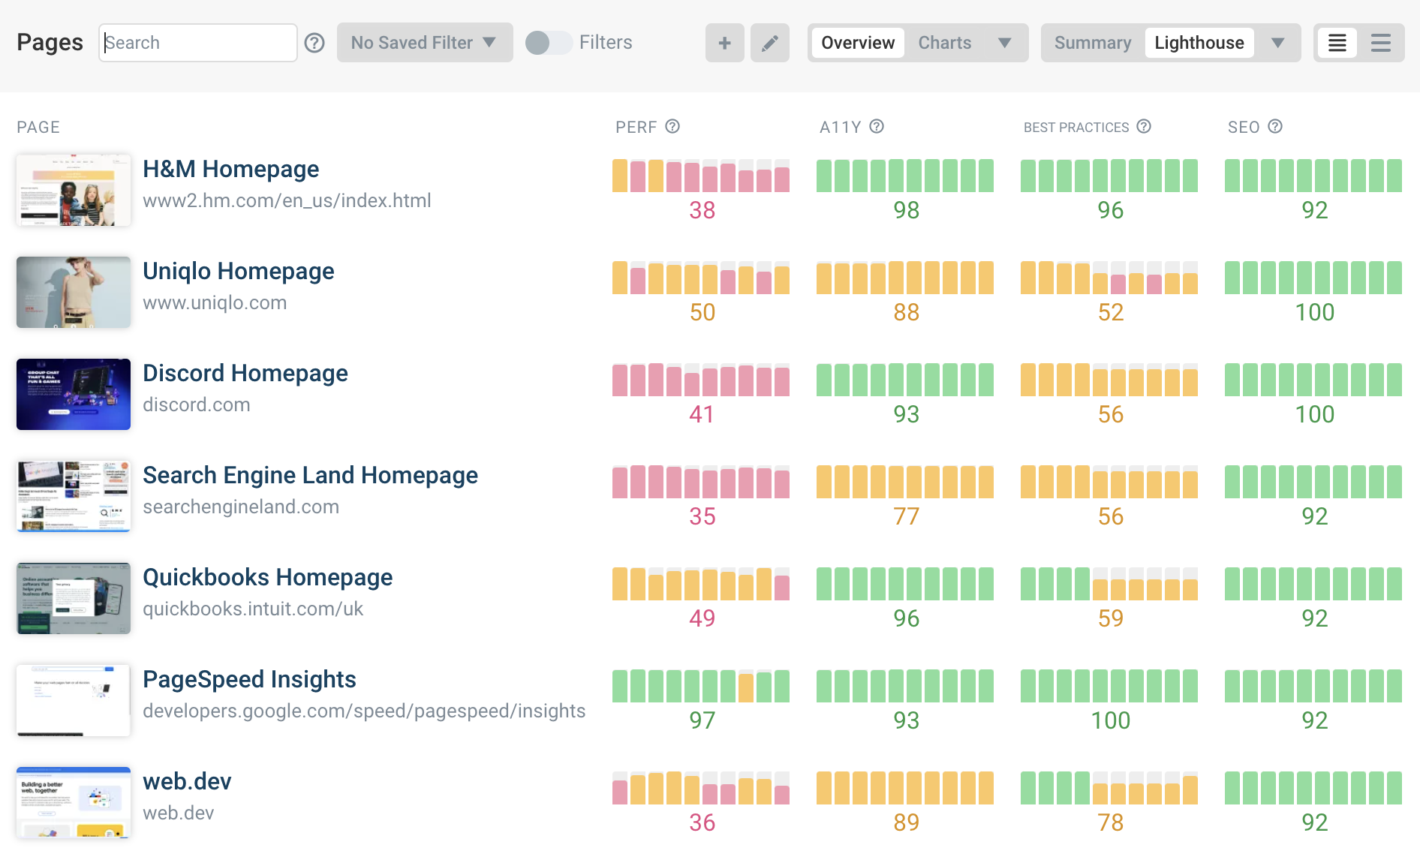The image size is (1420, 857).
Task: Toggle the Filters switch
Action: tap(548, 43)
